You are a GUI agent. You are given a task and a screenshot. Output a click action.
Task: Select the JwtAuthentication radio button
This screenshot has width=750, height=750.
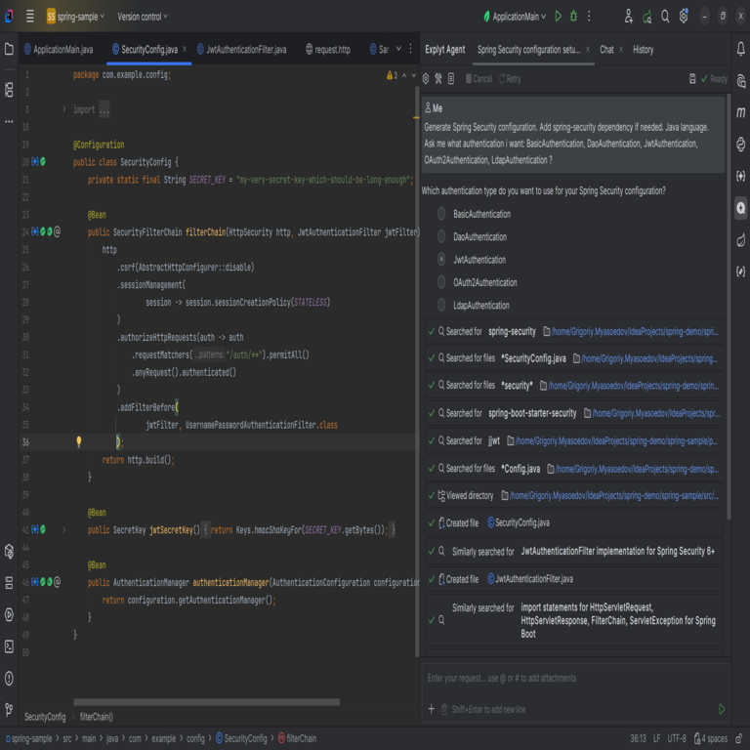click(441, 259)
